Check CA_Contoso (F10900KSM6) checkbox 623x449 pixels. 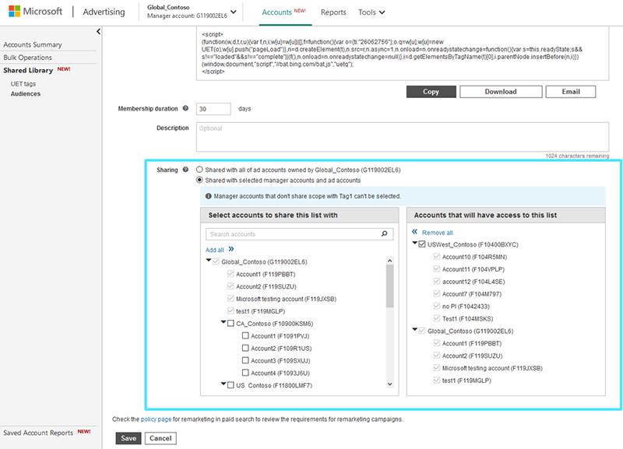[231, 323]
